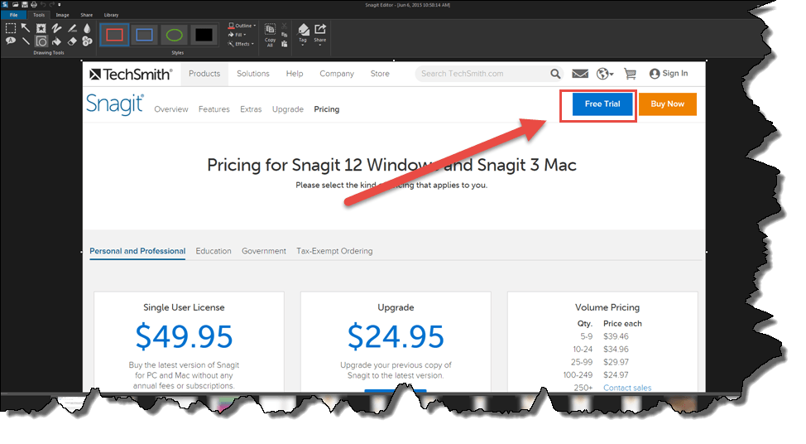Switch to the Image ribbon tab
This screenshot has width=806, height=444.
[63, 15]
